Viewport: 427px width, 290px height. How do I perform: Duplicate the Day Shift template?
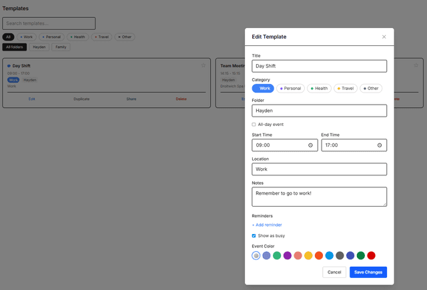81,99
